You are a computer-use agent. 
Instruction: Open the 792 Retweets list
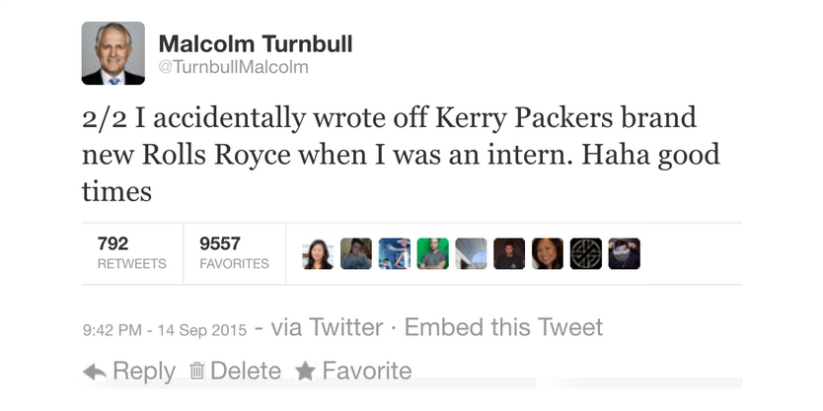click(132, 252)
